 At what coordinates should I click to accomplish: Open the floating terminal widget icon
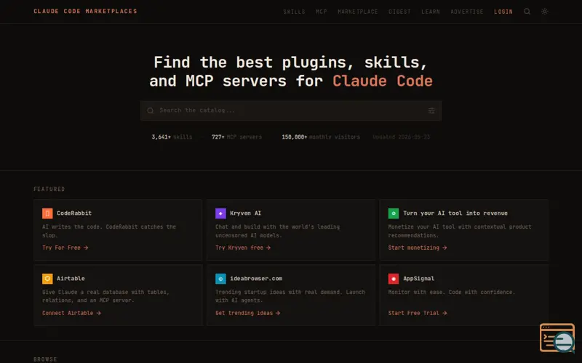(x=557, y=338)
